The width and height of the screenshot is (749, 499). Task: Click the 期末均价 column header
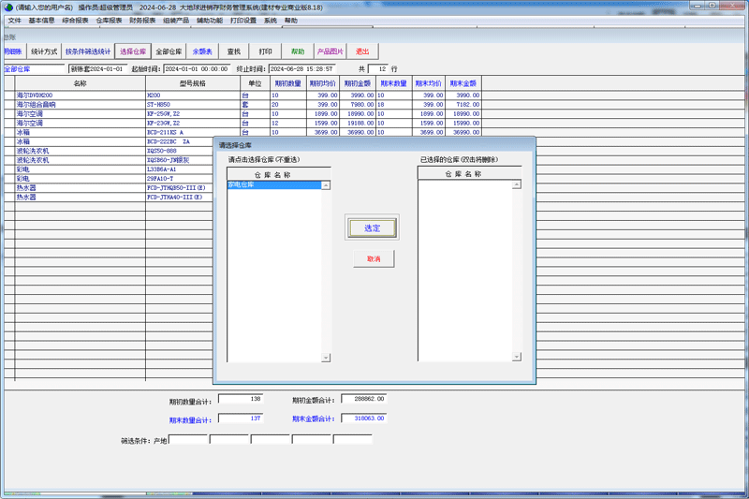pyautogui.click(x=429, y=83)
